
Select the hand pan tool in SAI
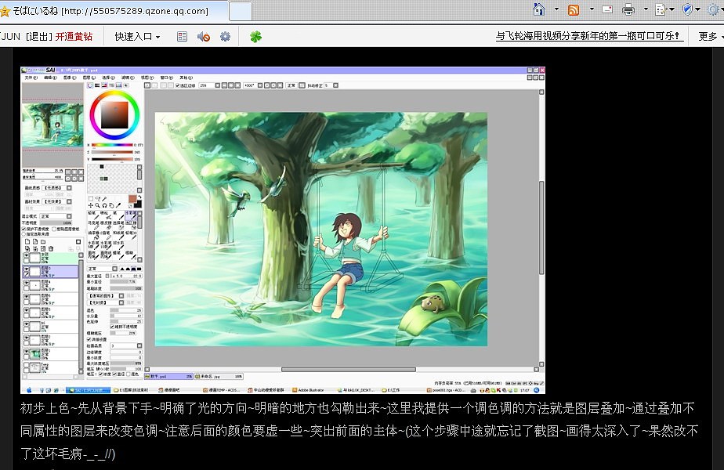click(111, 205)
